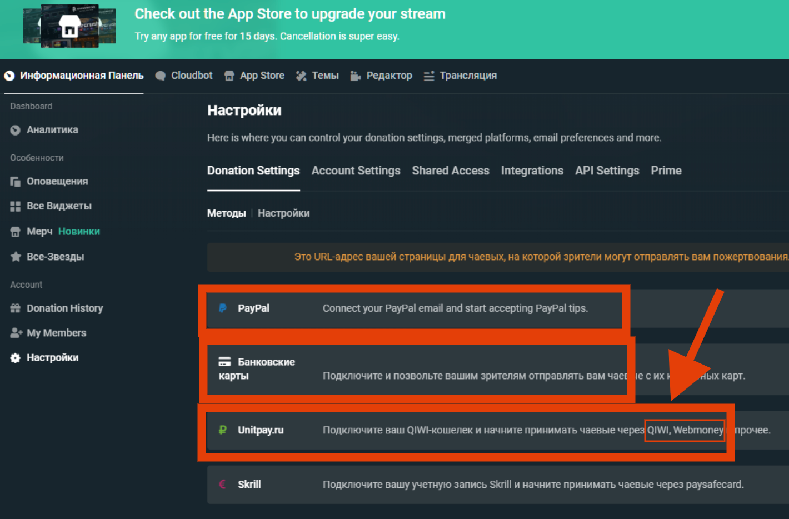The image size is (789, 519).
Task: Switch to the API Settings tab
Action: point(607,171)
